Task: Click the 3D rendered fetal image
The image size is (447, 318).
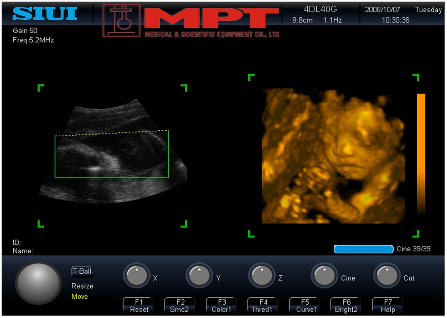Action: pyautogui.click(x=333, y=156)
